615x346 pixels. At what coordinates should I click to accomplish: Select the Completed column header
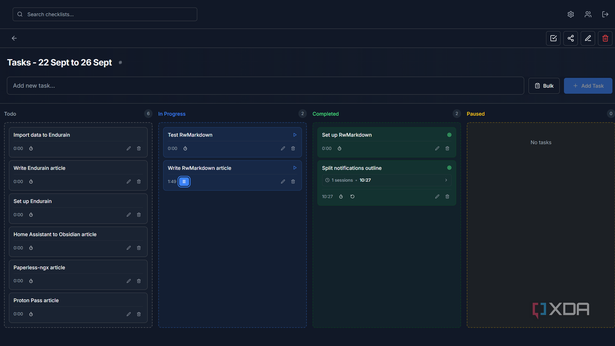pos(326,114)
